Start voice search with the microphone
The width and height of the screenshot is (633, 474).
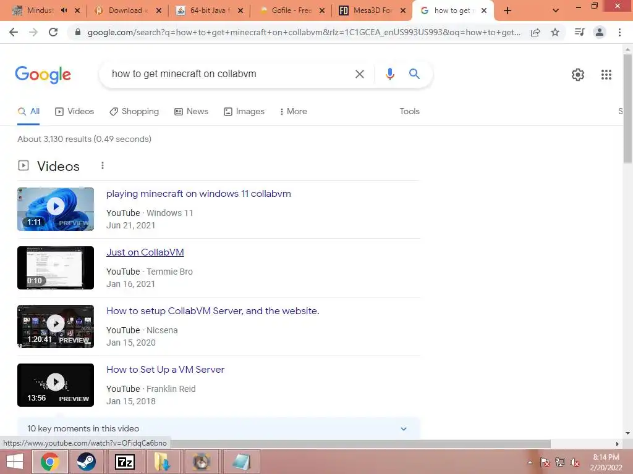point(389,74)
